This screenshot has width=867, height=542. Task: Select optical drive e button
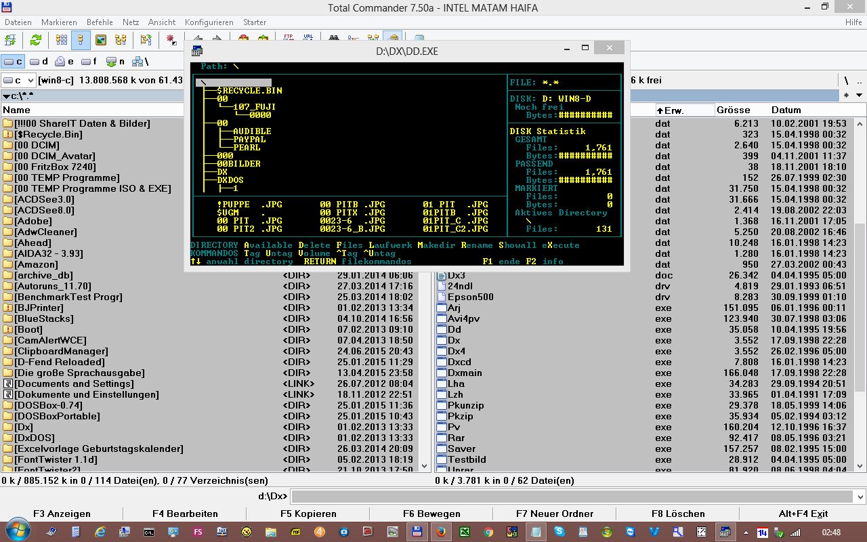65,62
